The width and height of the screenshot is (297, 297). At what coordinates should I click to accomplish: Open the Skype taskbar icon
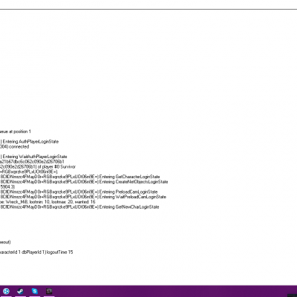35,291
